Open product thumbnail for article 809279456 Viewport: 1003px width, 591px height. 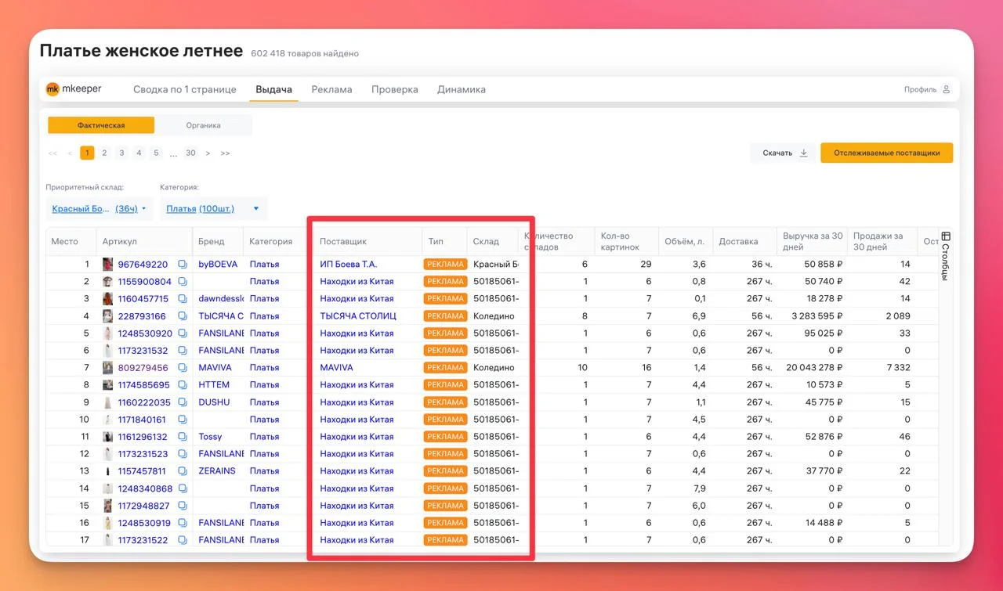108,368
